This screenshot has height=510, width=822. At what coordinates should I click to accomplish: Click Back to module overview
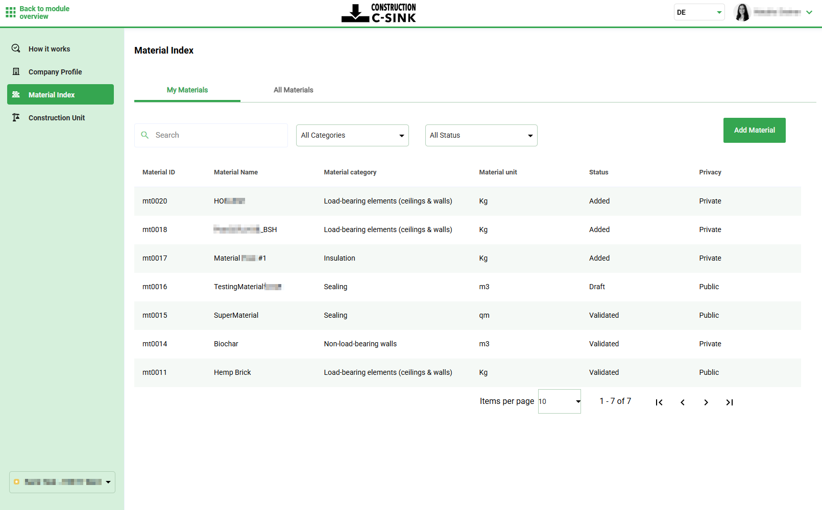click(x=44, y=12)
